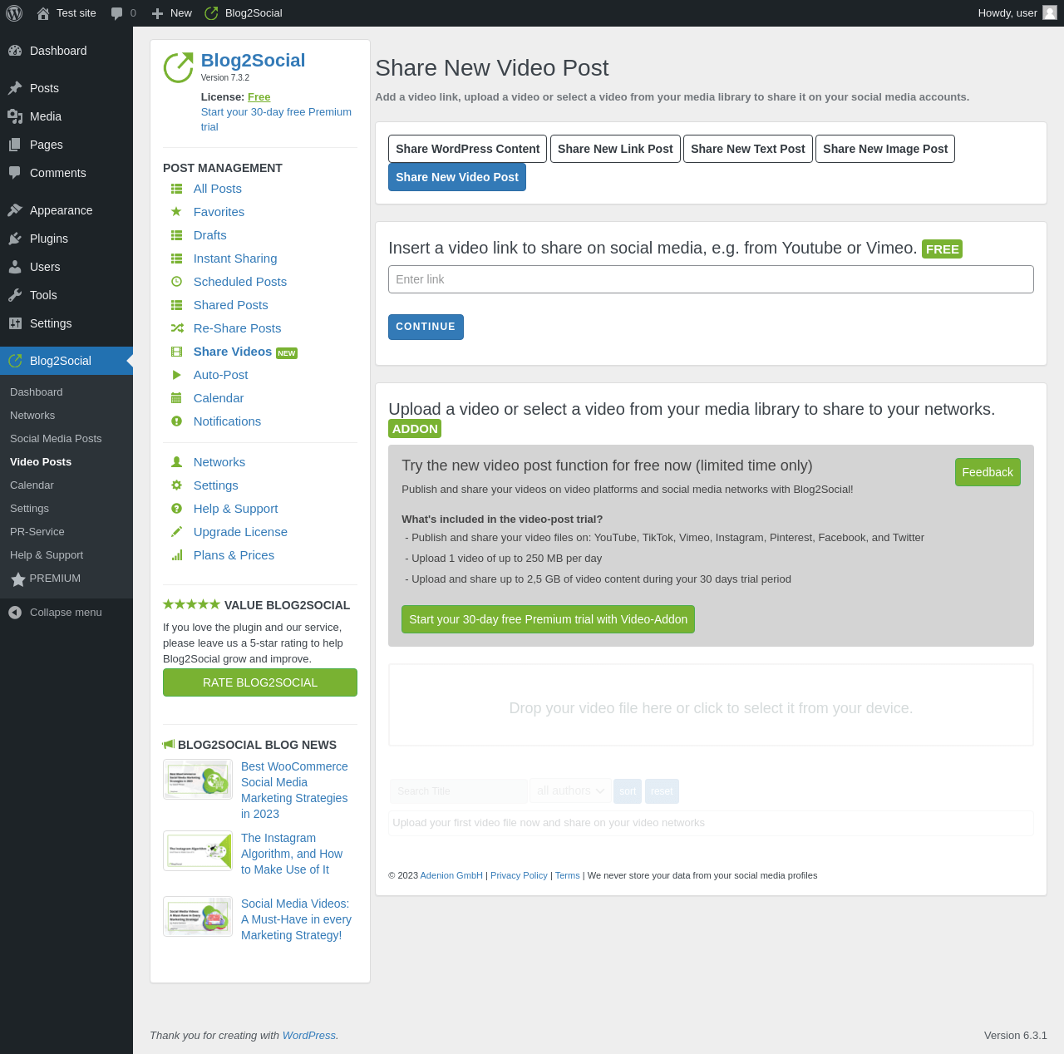Click the Settings sliders icon in sidebar
This screenshot has width=1064, height=1054.
(x=15, y=323)
